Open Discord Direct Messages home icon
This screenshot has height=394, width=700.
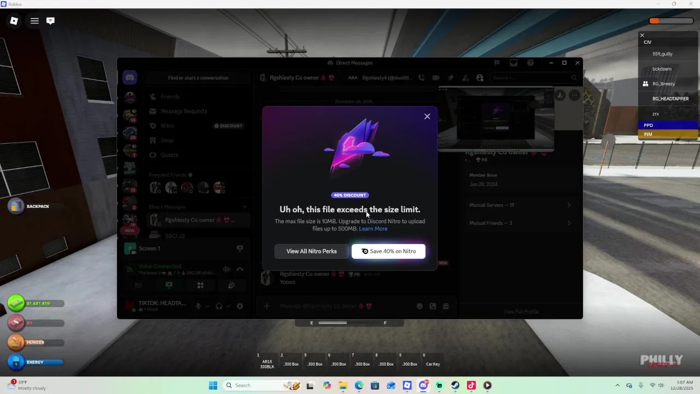[130, 78]
